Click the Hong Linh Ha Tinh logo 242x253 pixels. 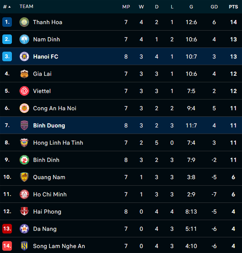(x=24, y=143)
